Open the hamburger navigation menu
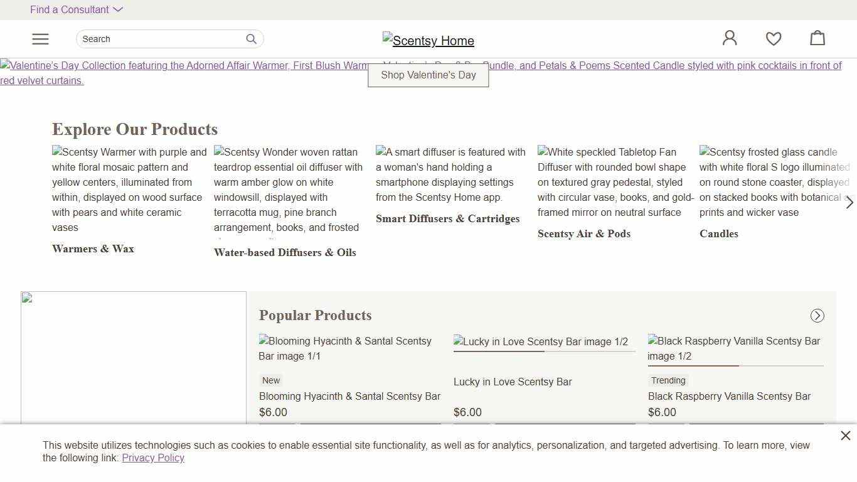Viewport: 857px width, 482px height. (x=40, y=39)
